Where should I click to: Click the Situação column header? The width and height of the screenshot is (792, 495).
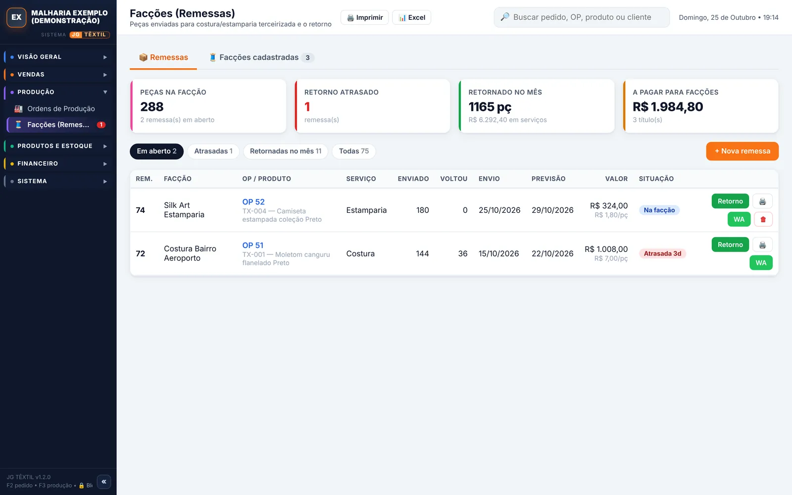tap(656, 179)
